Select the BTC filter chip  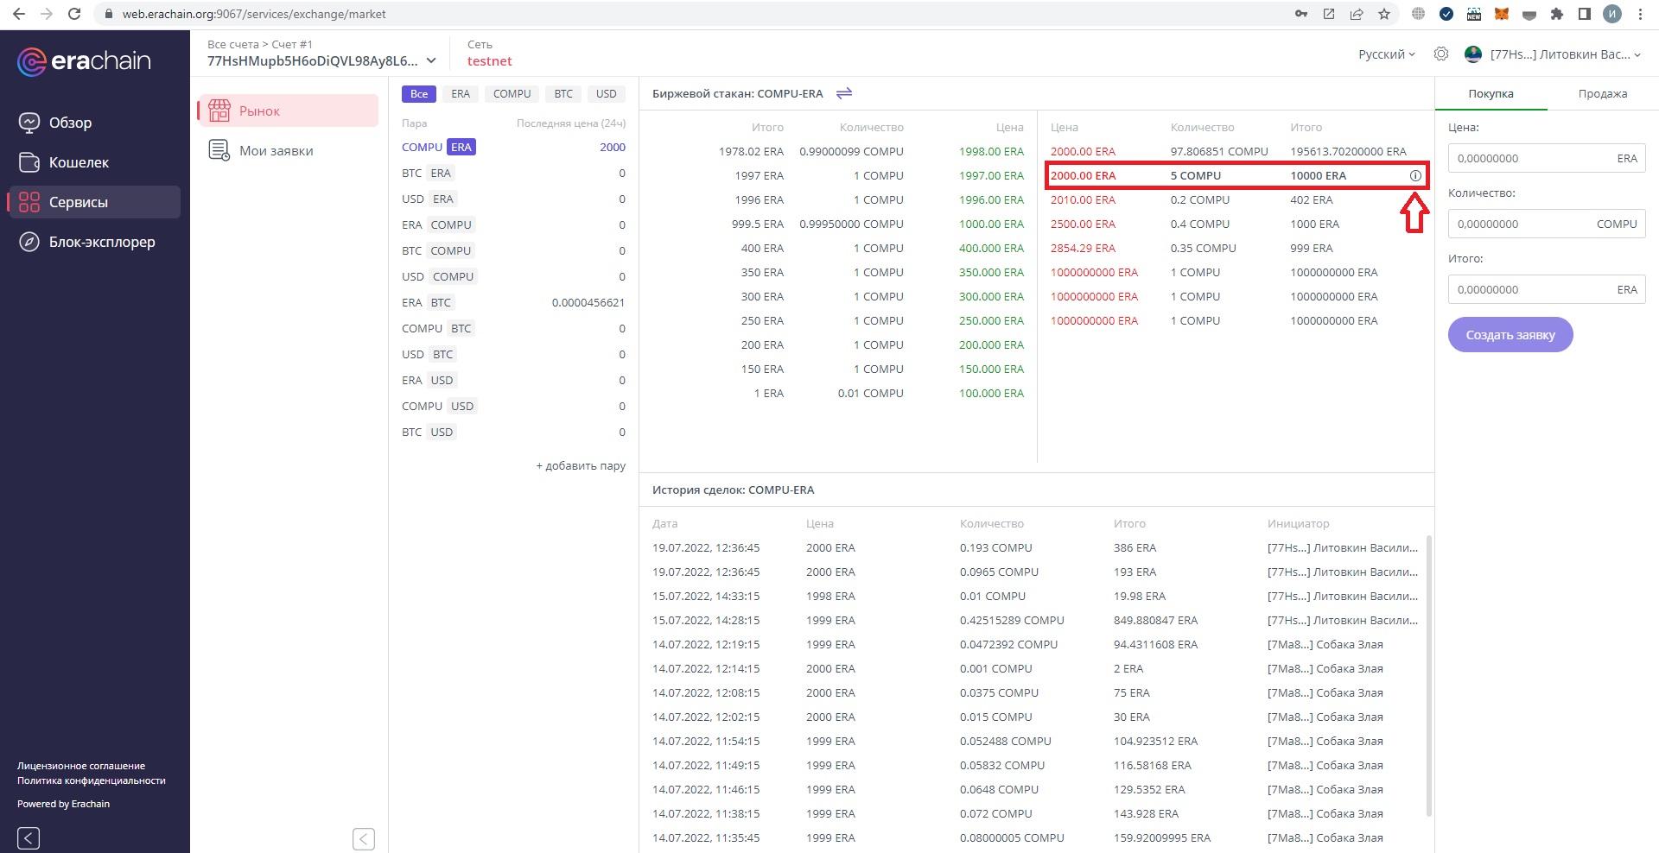click(x=563, y=94)
